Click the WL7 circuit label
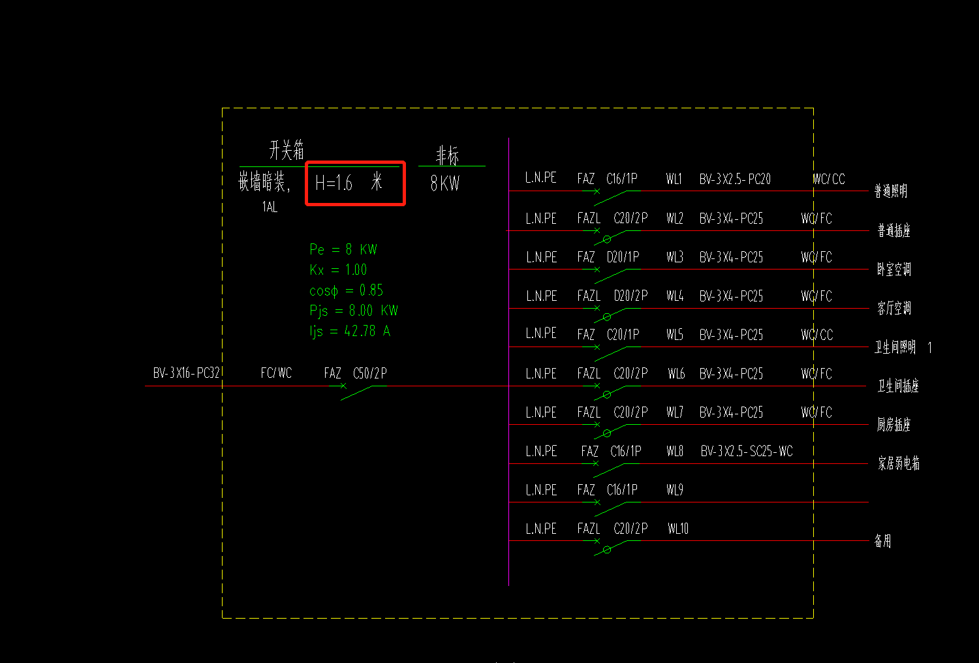This screenshot has width=979, height=663. [x=675, y=412]
